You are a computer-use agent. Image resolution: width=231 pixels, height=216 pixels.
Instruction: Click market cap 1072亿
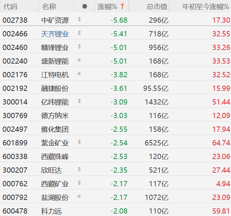(x=156, y=197)
